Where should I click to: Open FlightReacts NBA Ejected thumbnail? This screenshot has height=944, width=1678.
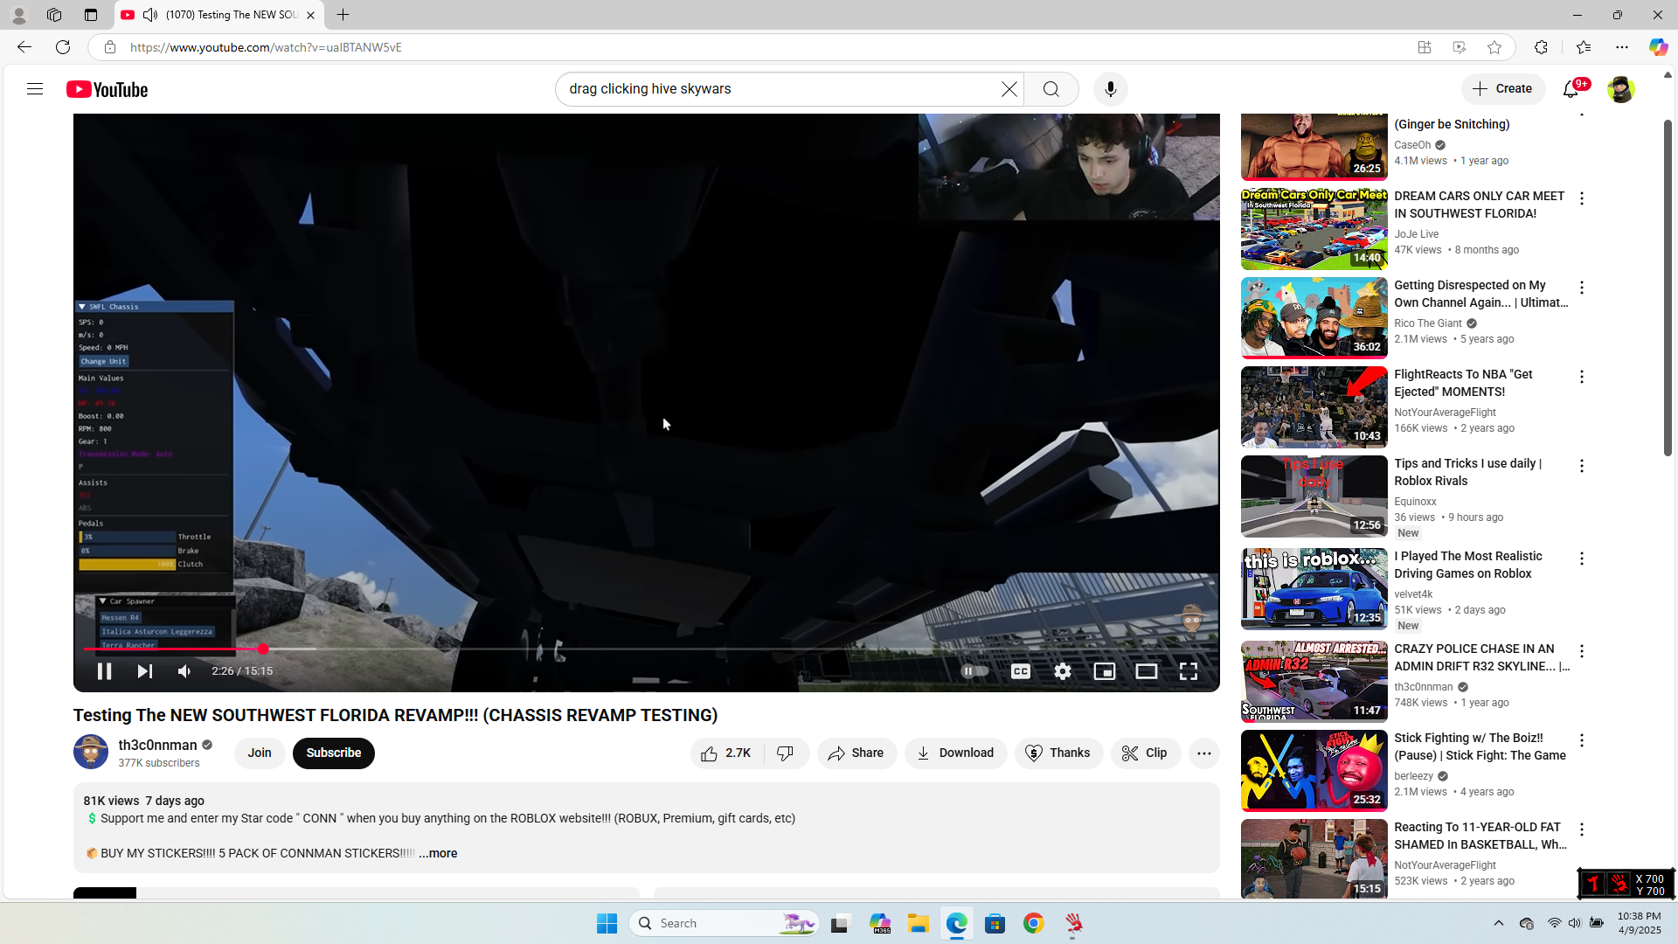pos(1314,407)
